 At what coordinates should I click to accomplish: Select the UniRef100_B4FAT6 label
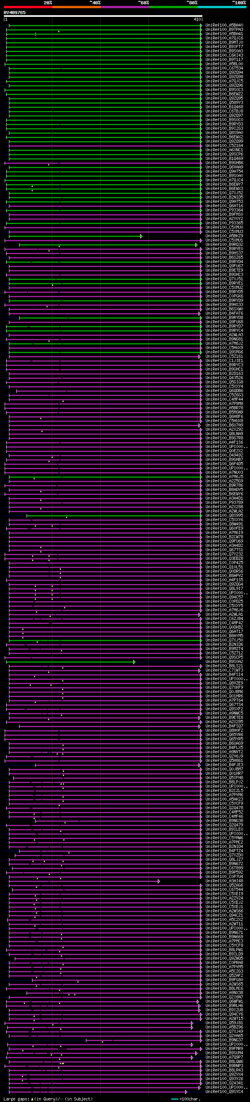pos(224,313)
